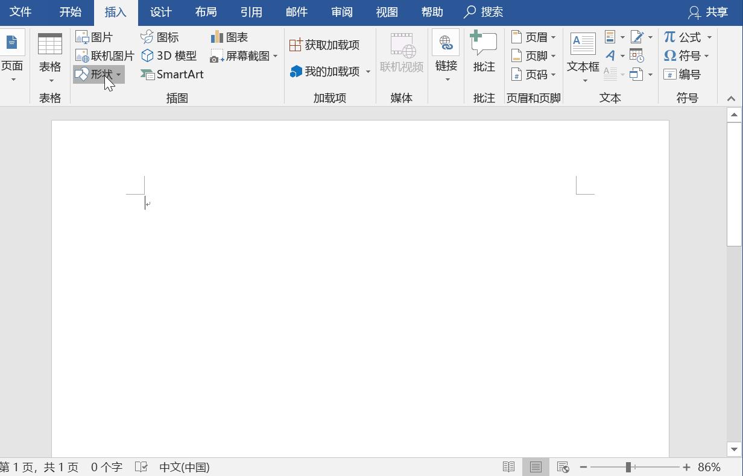This screenshot has height=476, width=743.
Task: Take a screenshot with 屏幕截图
Action: (x=239, y=55)
